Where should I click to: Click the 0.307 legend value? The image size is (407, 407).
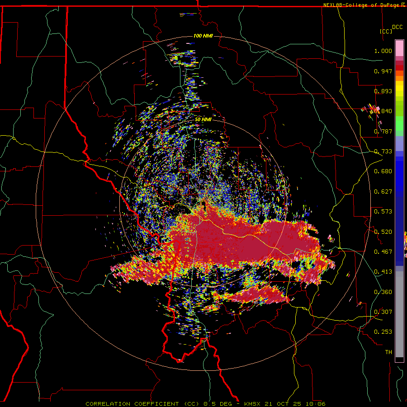[383, 312]
